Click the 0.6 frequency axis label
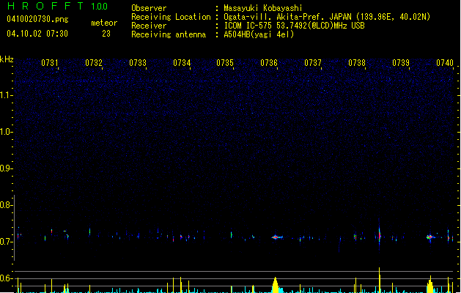The width and height of the screenshot is (461, 293). pos(7,278)
